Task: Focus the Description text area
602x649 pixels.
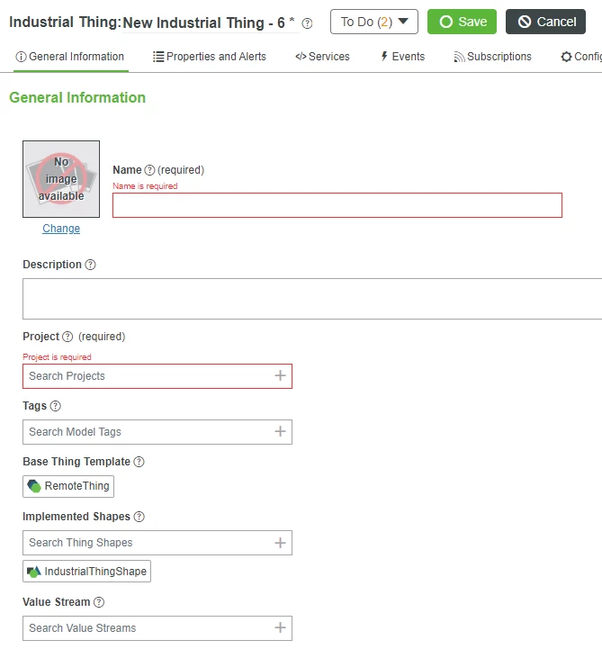Action: [312, 299]
